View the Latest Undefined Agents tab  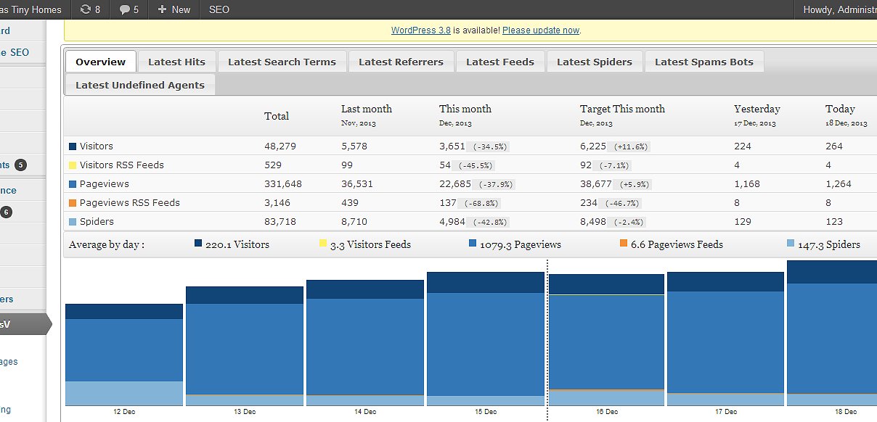[140, 85]
